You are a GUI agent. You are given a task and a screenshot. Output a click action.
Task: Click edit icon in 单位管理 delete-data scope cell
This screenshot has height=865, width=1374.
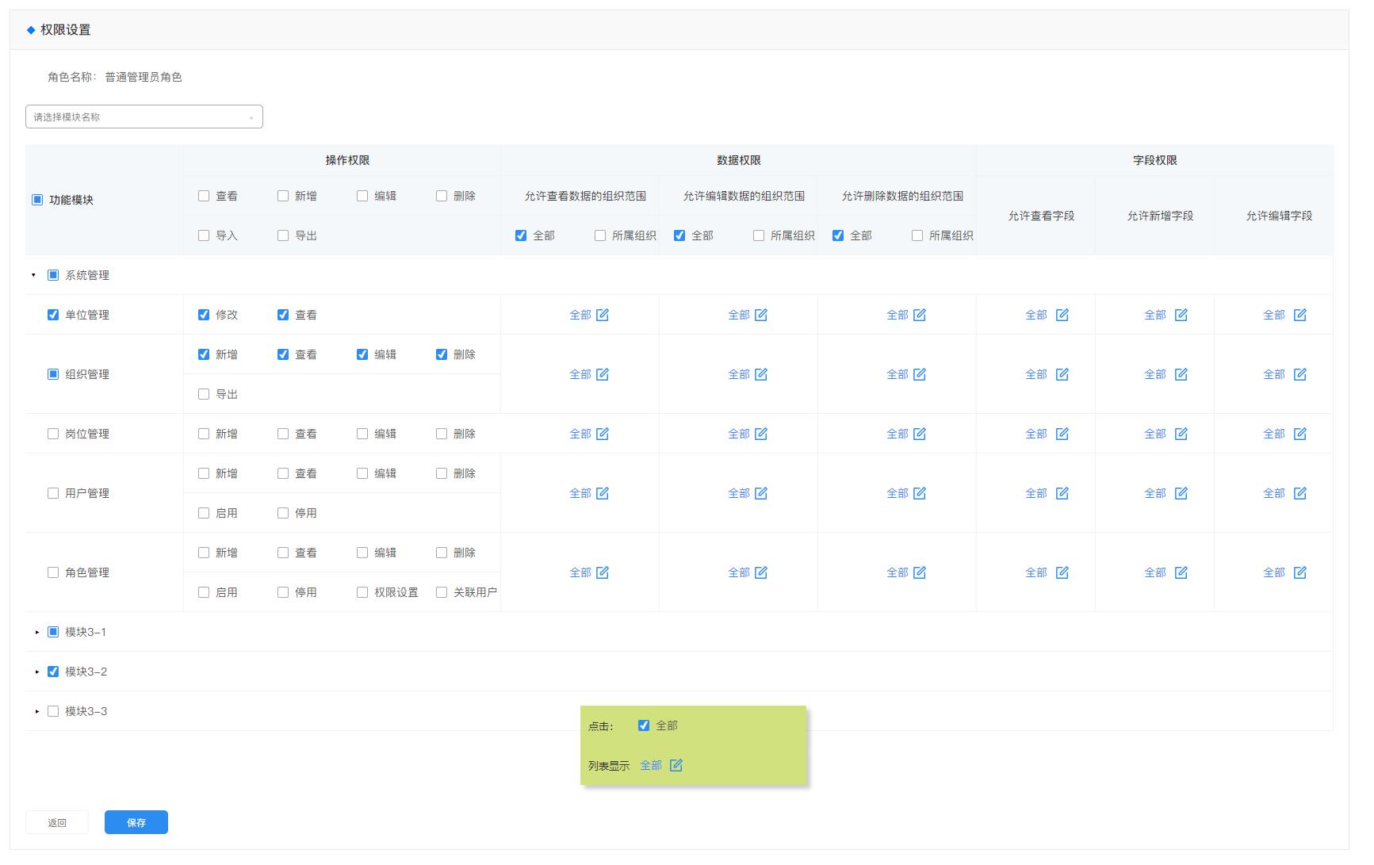(920, 315)
